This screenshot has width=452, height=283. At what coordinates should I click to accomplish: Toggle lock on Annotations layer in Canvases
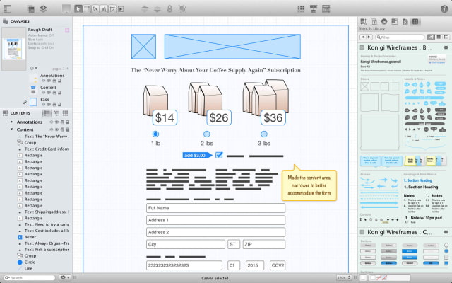[59, 81]
